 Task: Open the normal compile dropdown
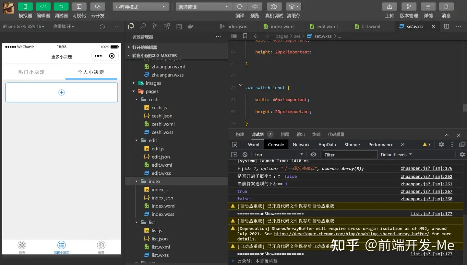click(204, 7)
